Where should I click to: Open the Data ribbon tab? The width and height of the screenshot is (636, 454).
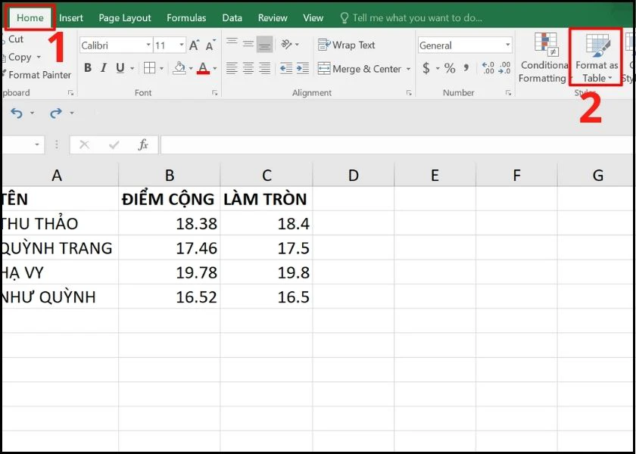pyautogui.click(x=232, y=18)
